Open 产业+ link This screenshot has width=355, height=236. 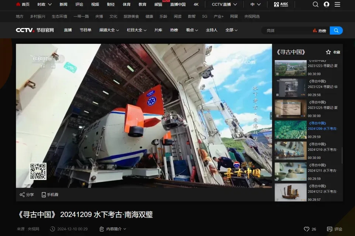219,16
